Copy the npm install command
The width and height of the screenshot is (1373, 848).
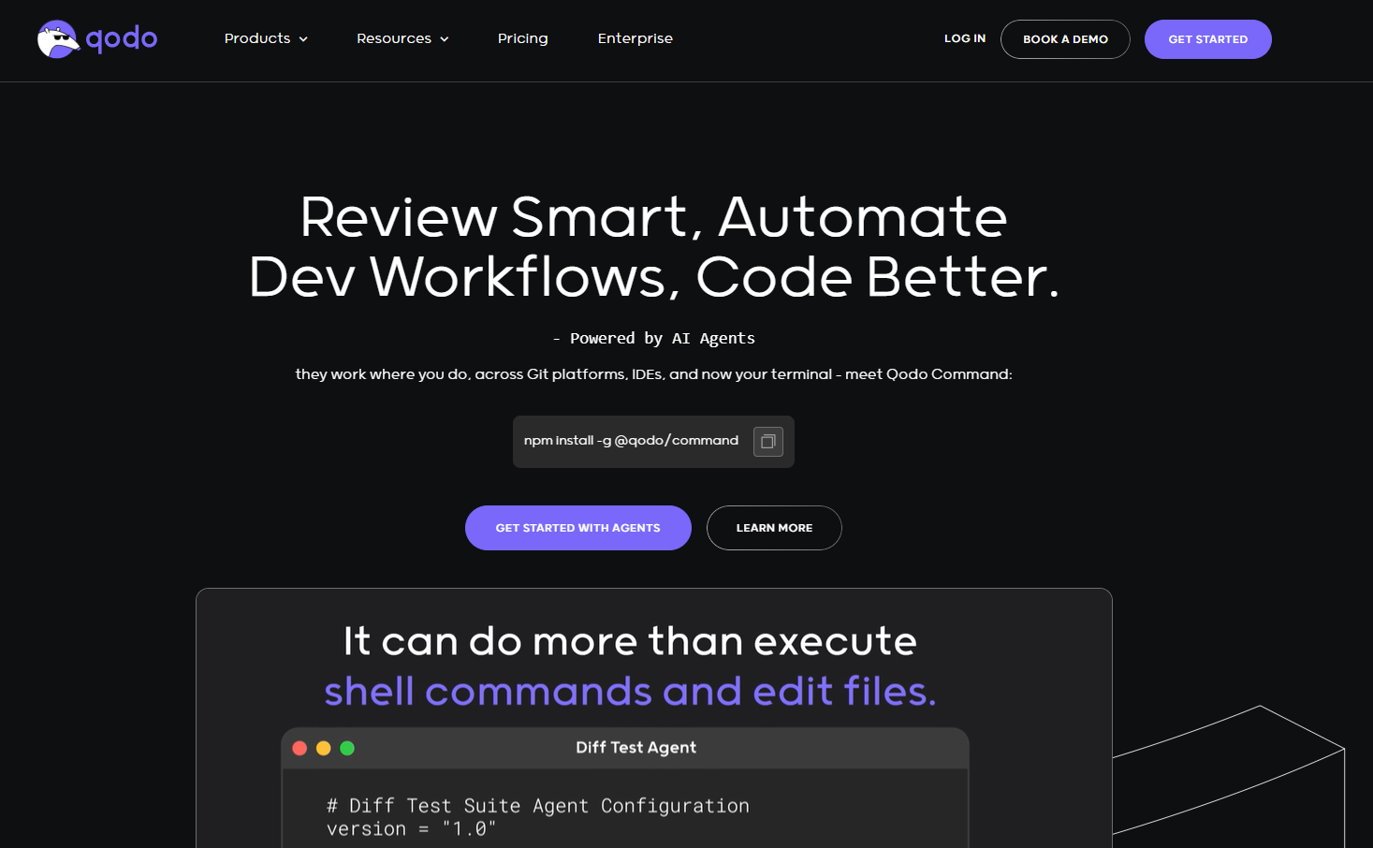(768, 442)
